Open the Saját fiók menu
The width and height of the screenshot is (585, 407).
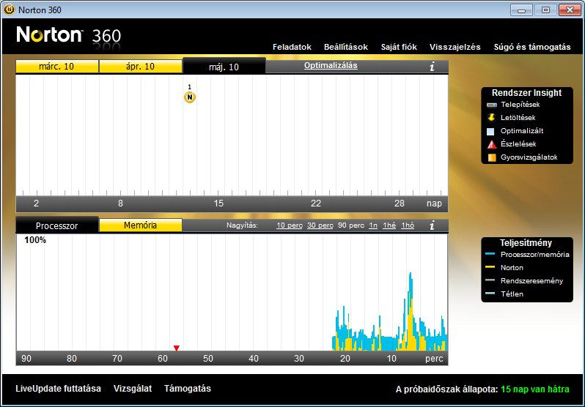coord(399,47)
